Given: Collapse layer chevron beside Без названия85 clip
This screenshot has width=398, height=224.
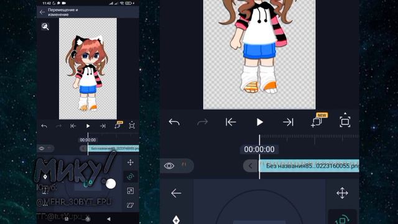Looking at the screenshot, I should (x=250, y=166).
